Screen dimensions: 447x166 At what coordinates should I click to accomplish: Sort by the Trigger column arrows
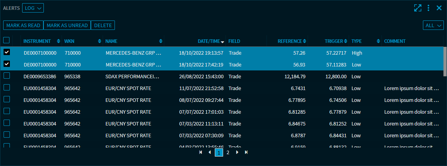346,41
